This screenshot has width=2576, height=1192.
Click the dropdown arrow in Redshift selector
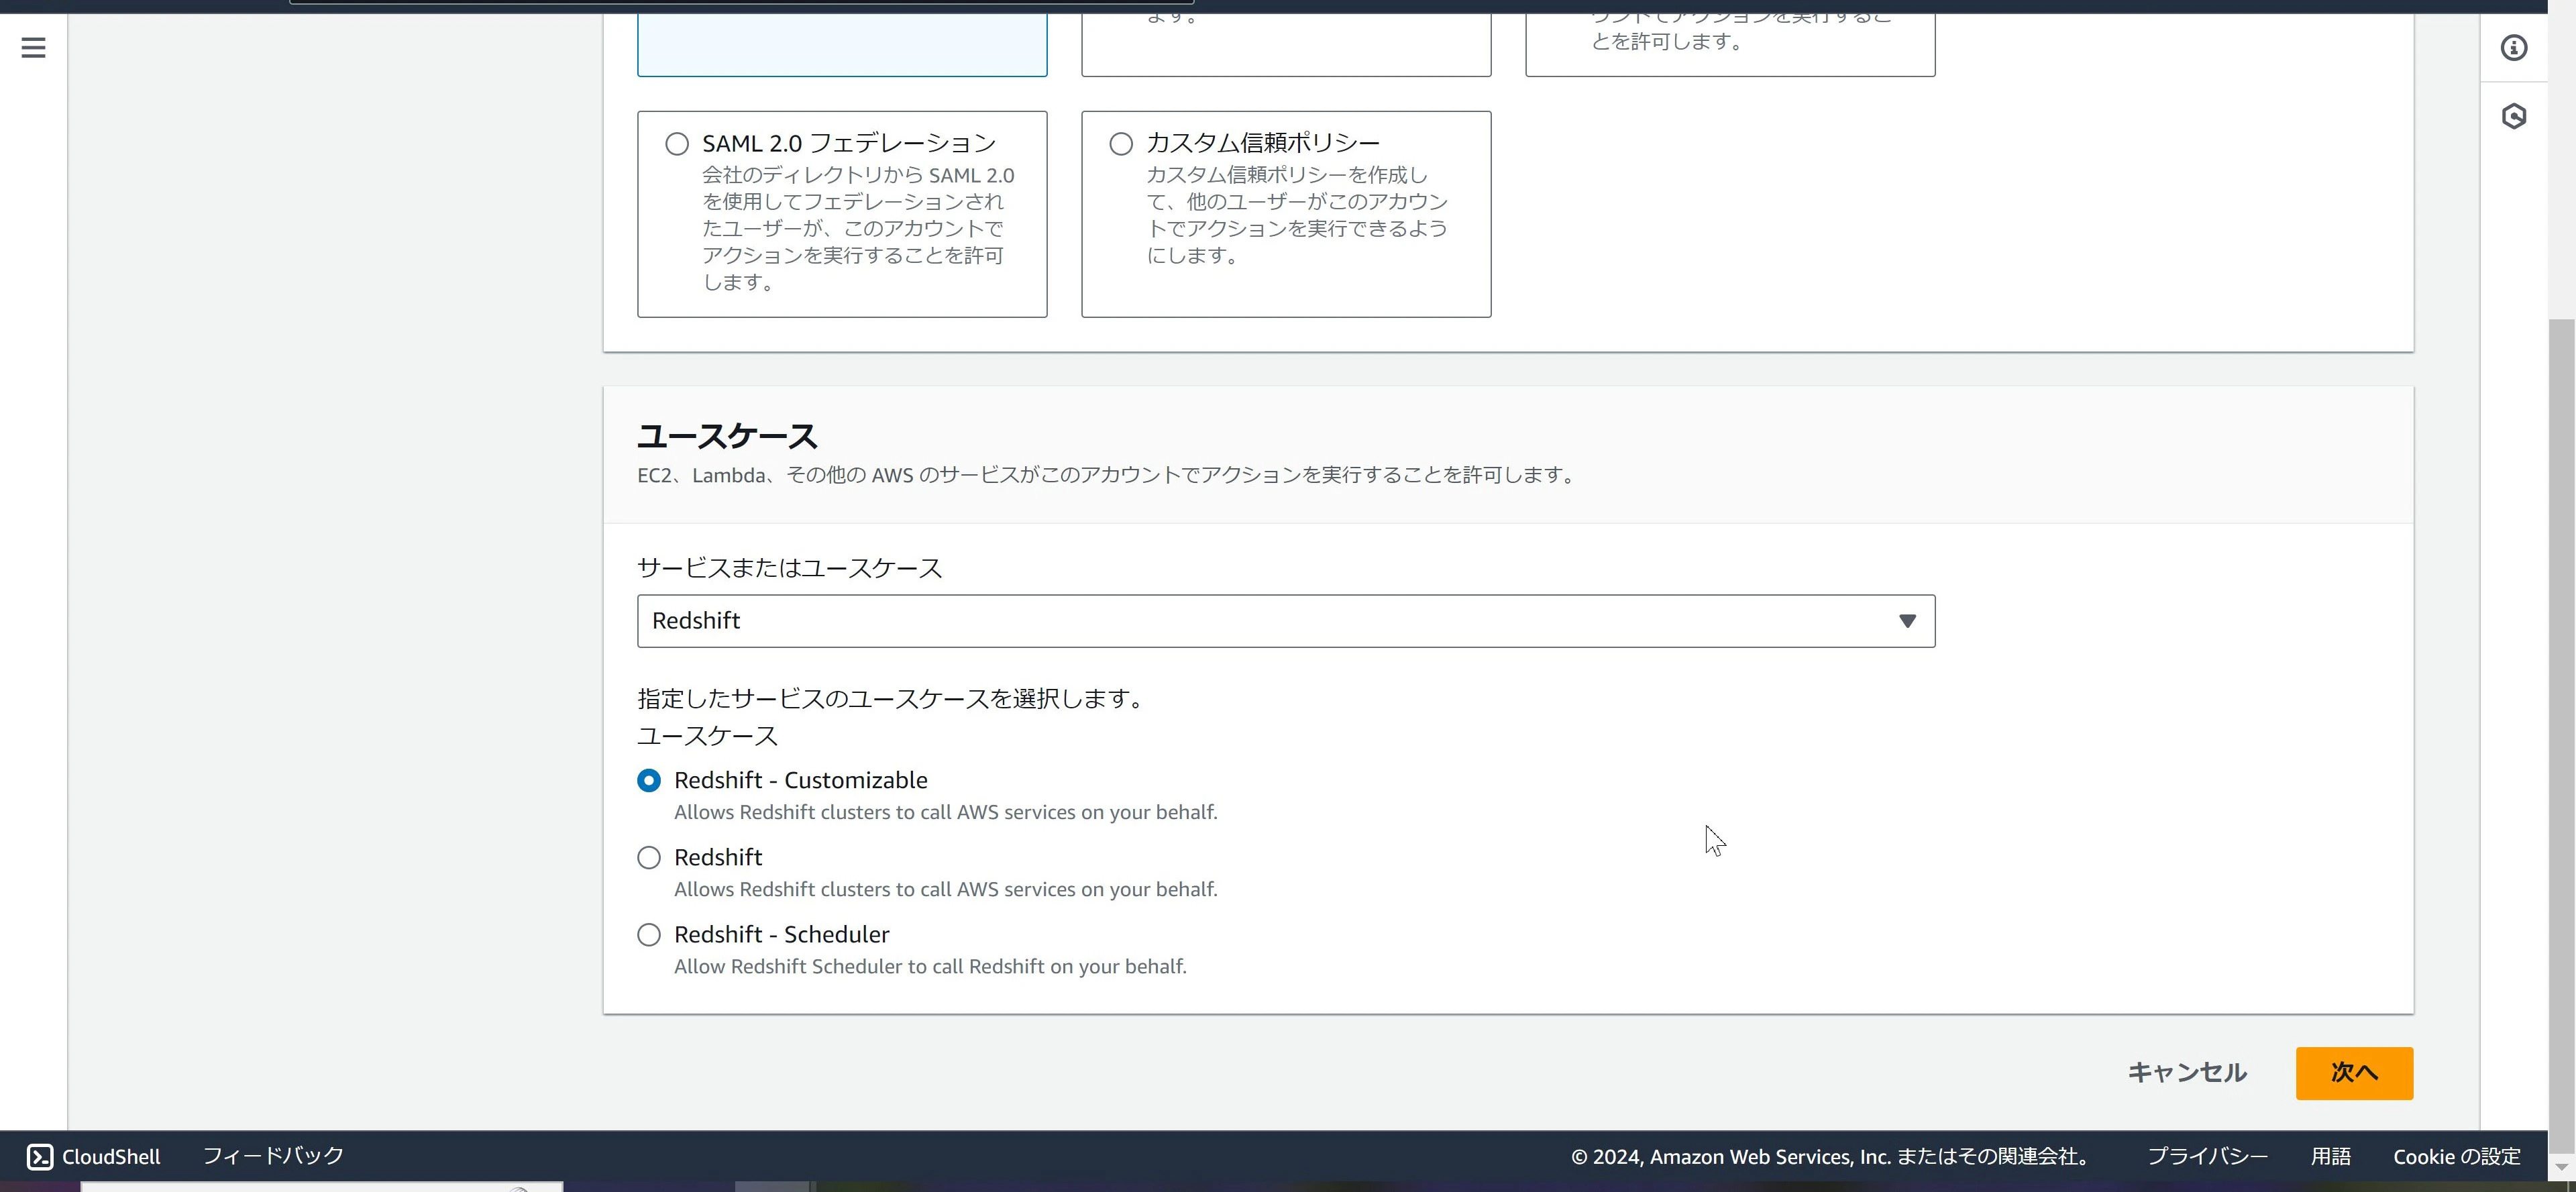(x=1907, y=621)
